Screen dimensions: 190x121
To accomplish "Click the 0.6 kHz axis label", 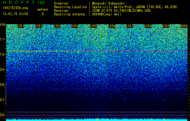I will [x=2, y=115].
